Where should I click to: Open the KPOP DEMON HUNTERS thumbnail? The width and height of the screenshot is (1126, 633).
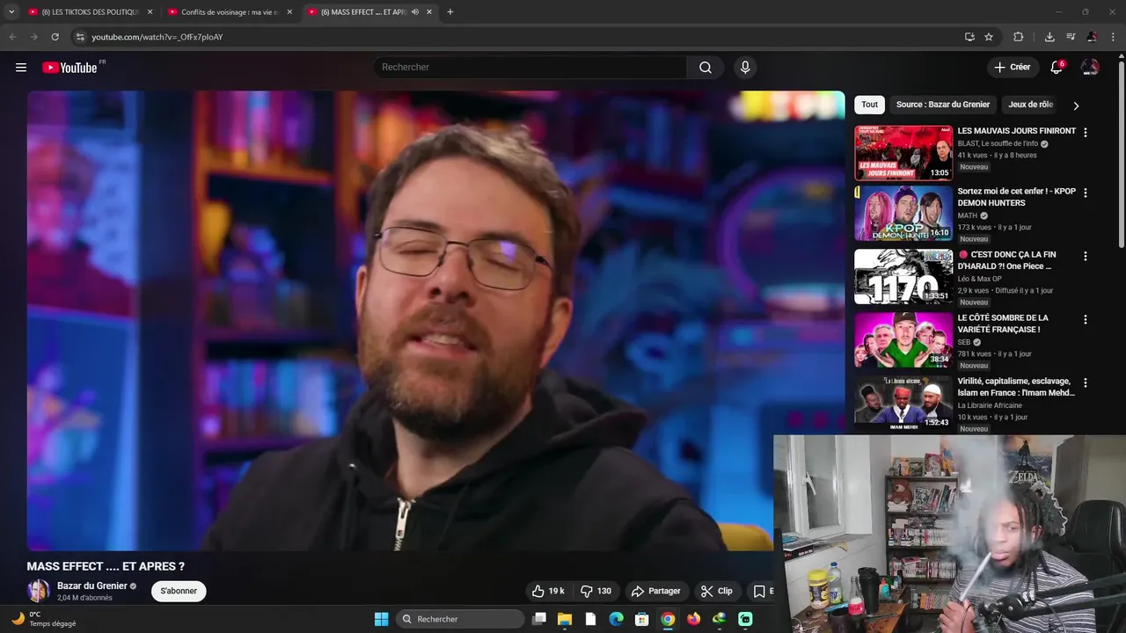pos(903,214)
